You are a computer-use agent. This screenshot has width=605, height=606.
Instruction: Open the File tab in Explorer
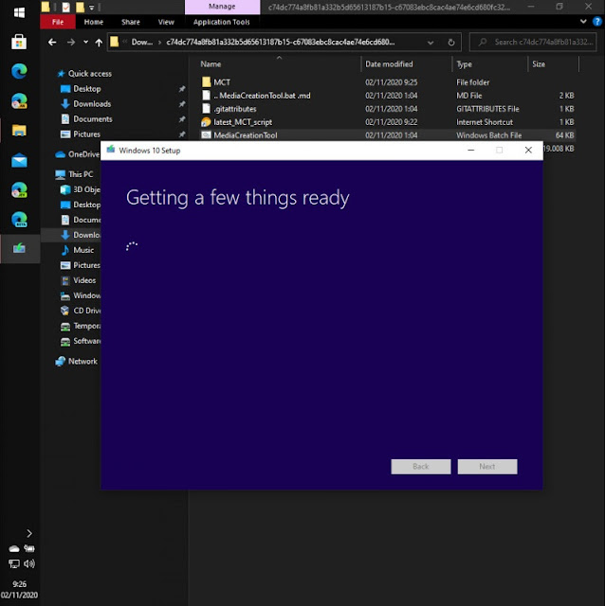point(58,22)
